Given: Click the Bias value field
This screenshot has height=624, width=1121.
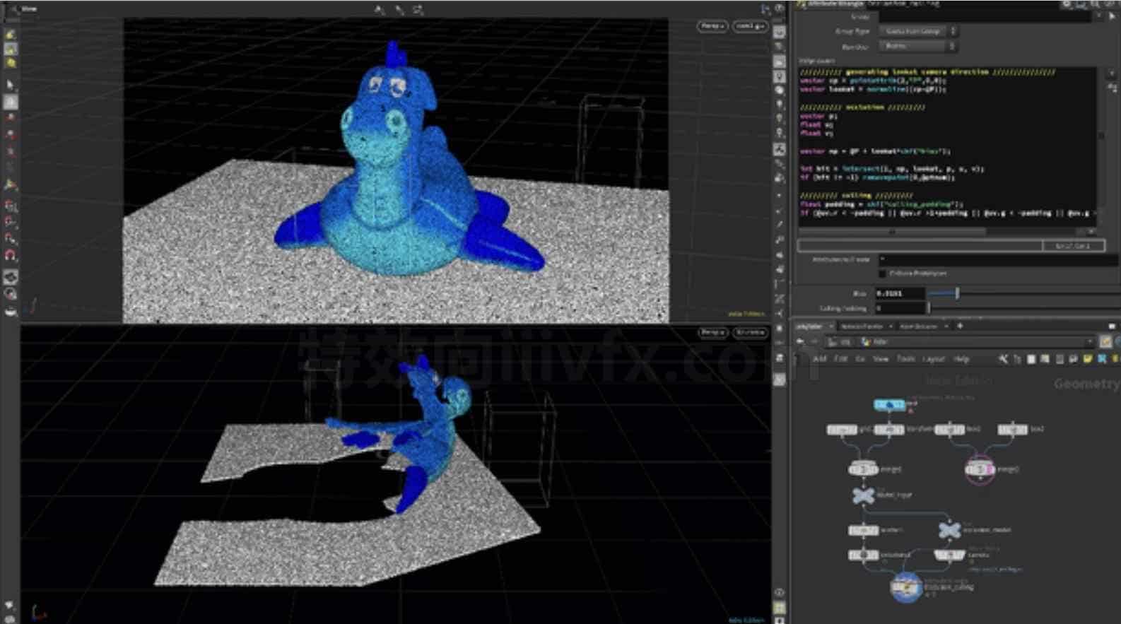Looking at the screenshot, I should [x=900, y=293].
